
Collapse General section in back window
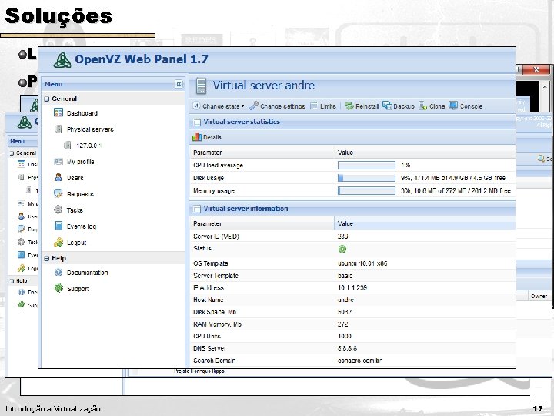[12, 153]
